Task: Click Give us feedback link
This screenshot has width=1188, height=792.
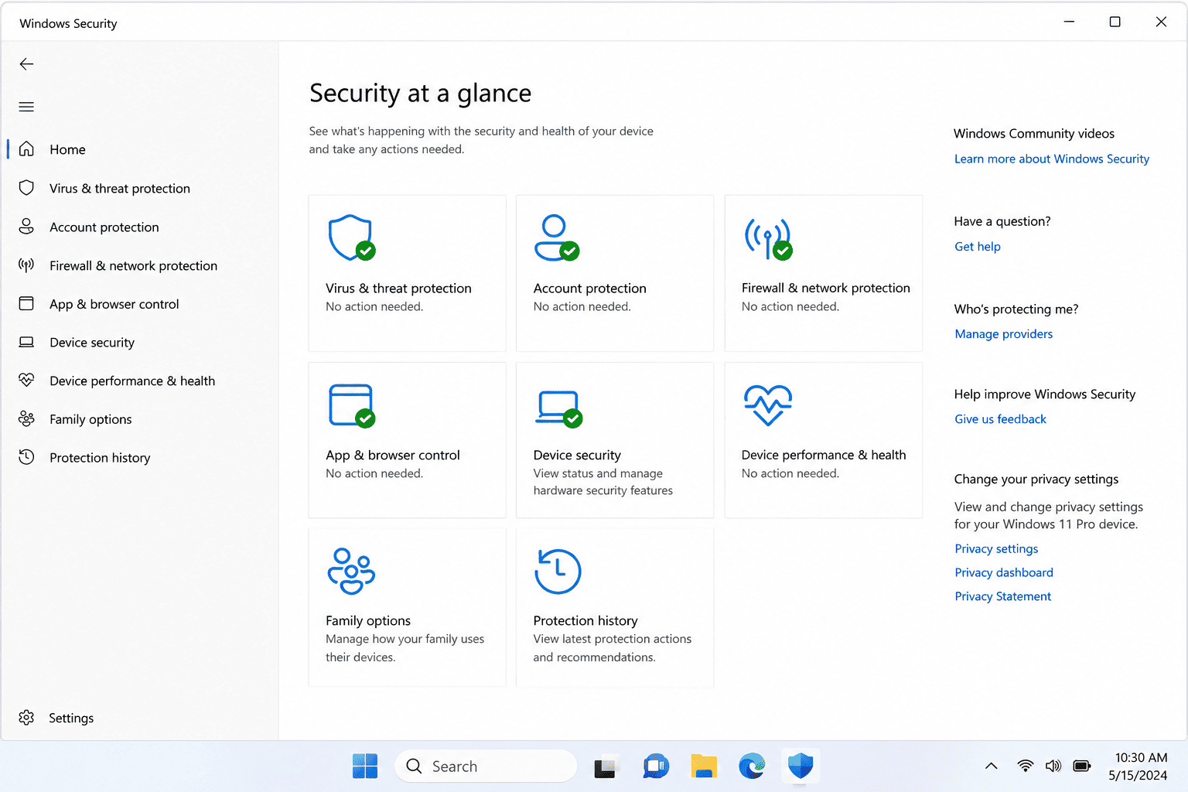Action: [1000, 418]
